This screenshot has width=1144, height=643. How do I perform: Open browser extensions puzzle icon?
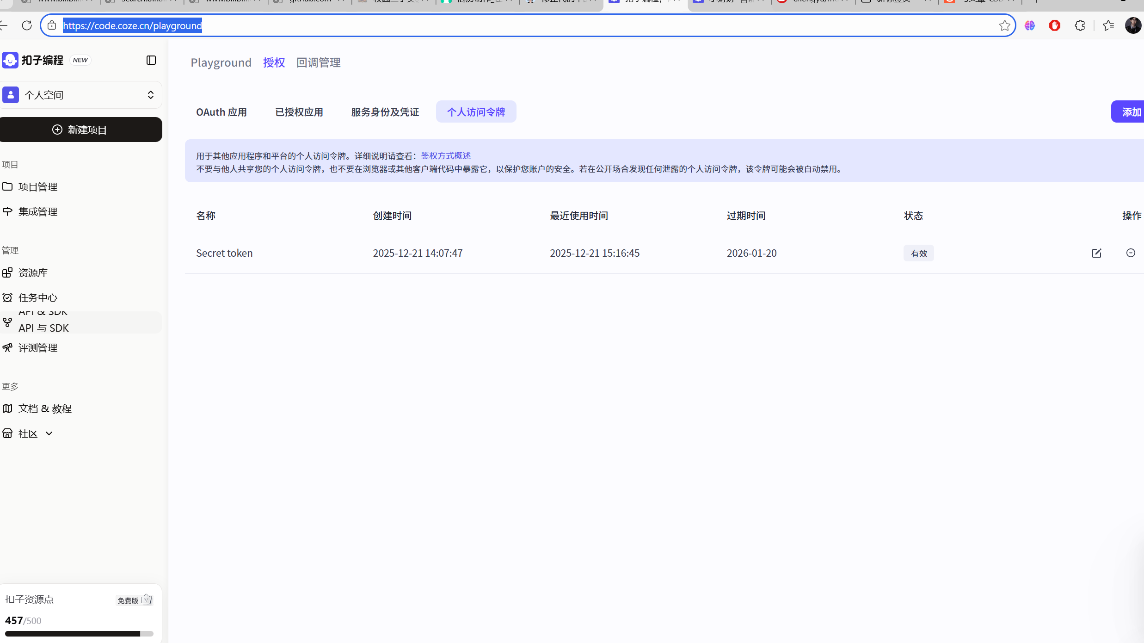[x=1080, y=25]
